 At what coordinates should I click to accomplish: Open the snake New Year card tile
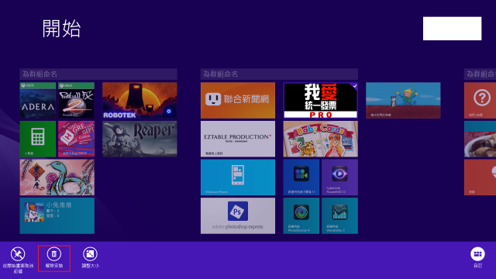(57, 177)
